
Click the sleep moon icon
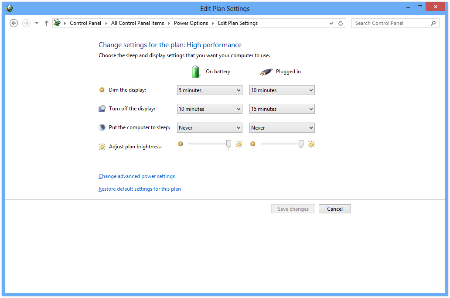(x=102, y=127)
